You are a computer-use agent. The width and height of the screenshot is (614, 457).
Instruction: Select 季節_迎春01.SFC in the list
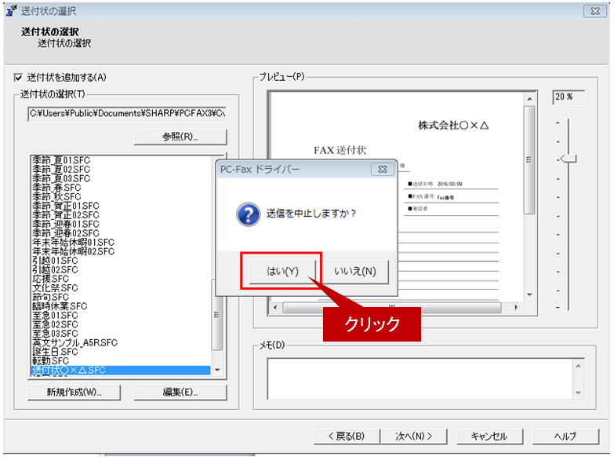[x=66, y=224]
